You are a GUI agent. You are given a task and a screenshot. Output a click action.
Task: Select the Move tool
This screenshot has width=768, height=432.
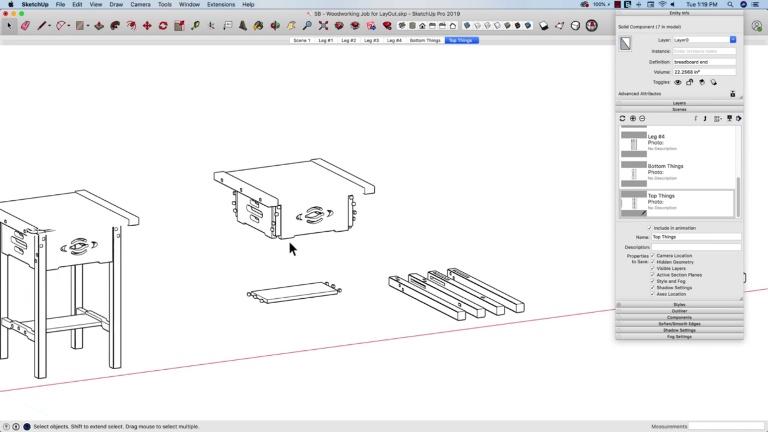coord(147,25)
